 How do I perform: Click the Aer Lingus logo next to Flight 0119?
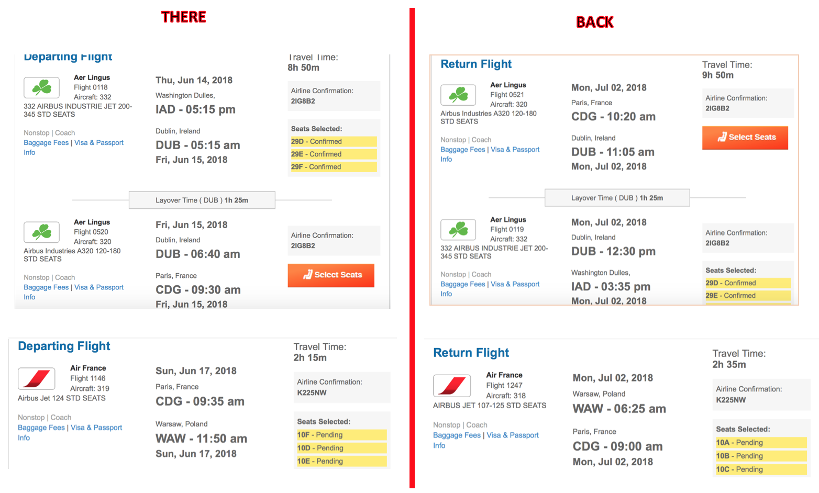tap(458, 229)
